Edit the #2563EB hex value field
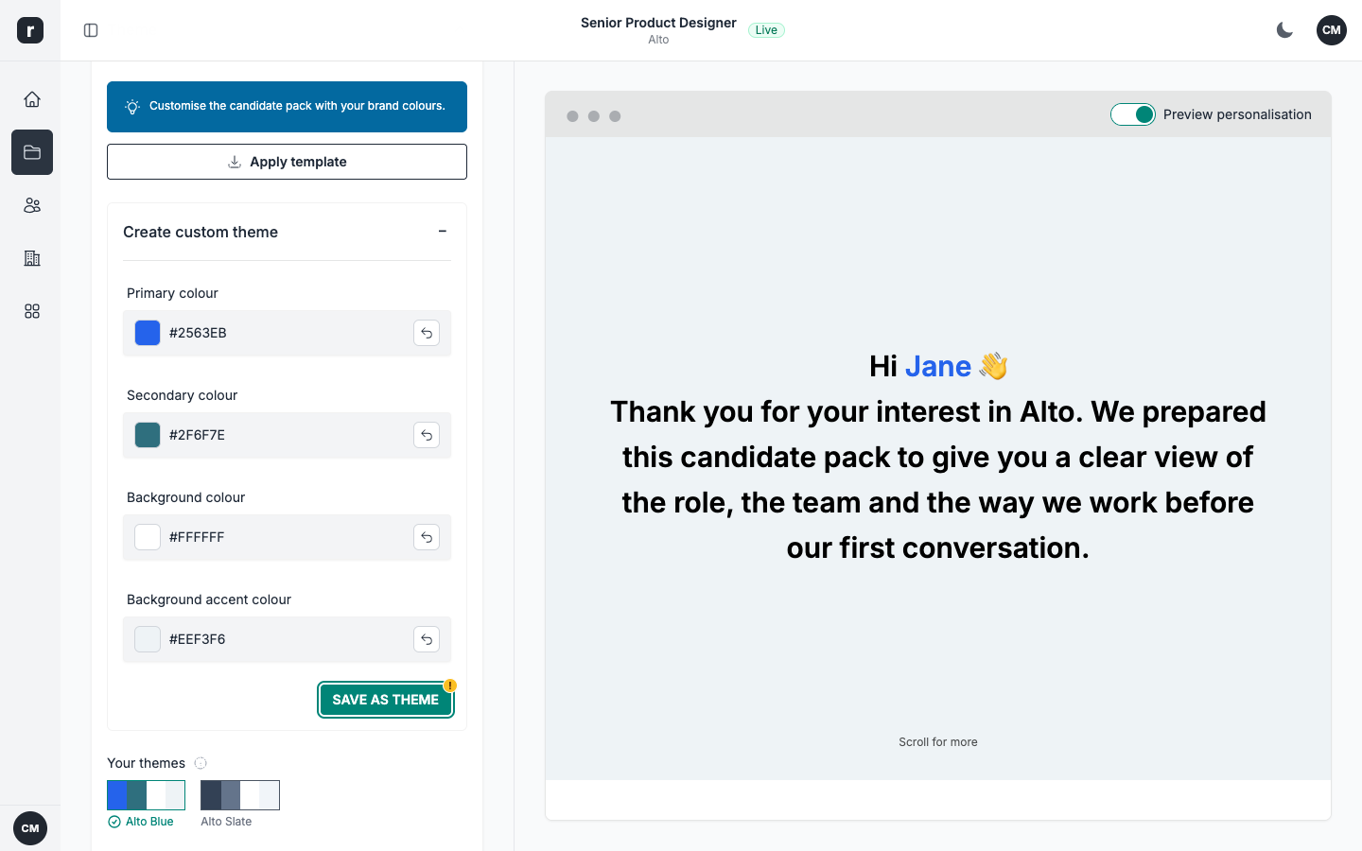 click(287, 333)
